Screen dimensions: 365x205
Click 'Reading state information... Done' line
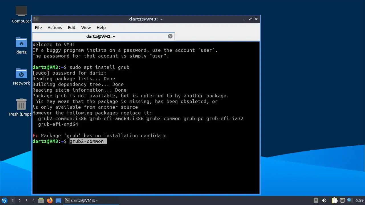[80, 90]
